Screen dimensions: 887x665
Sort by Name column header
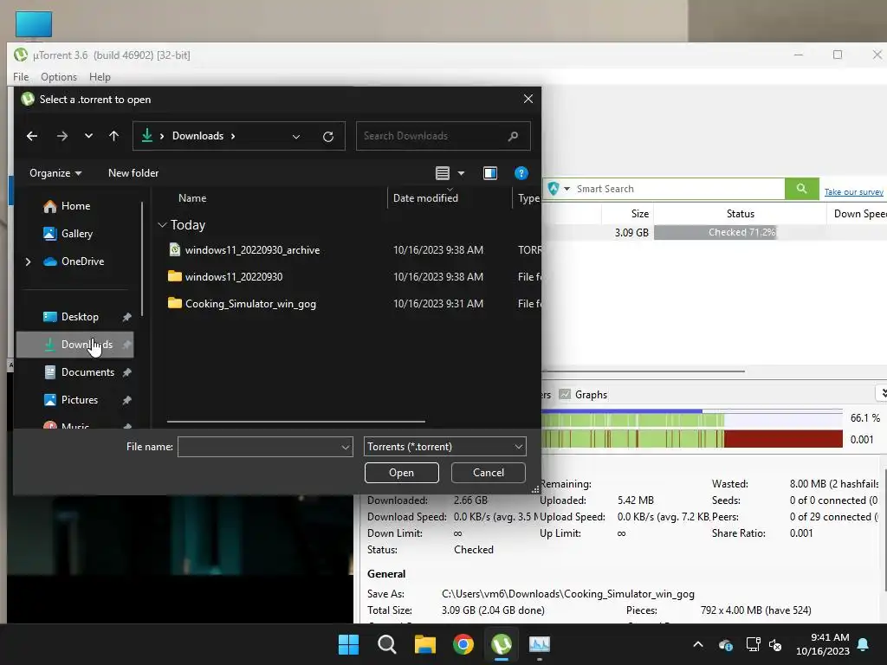[192, 198]
